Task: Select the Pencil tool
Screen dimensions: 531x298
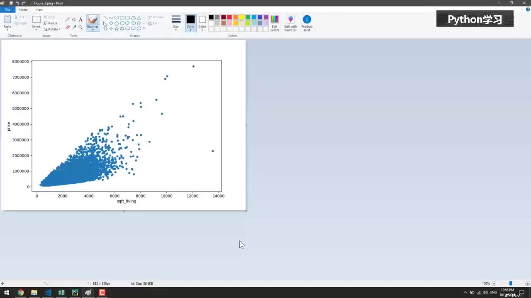Action: point(68,19)
